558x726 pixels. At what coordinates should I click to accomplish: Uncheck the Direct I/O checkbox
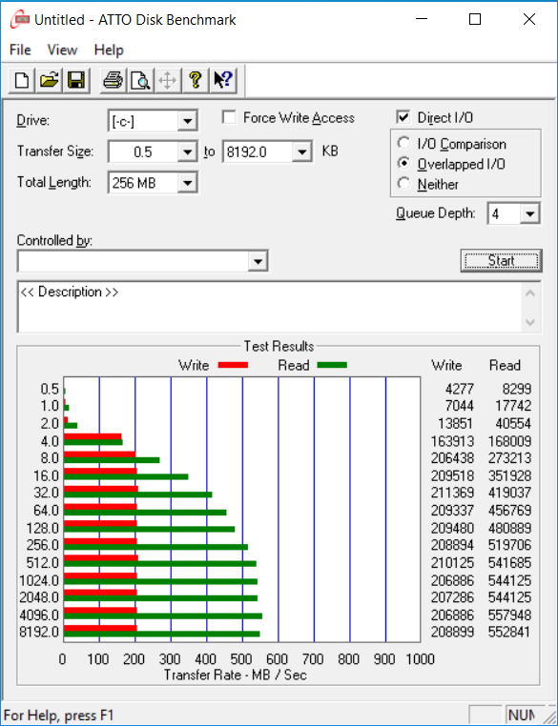(x=403, y=117)
